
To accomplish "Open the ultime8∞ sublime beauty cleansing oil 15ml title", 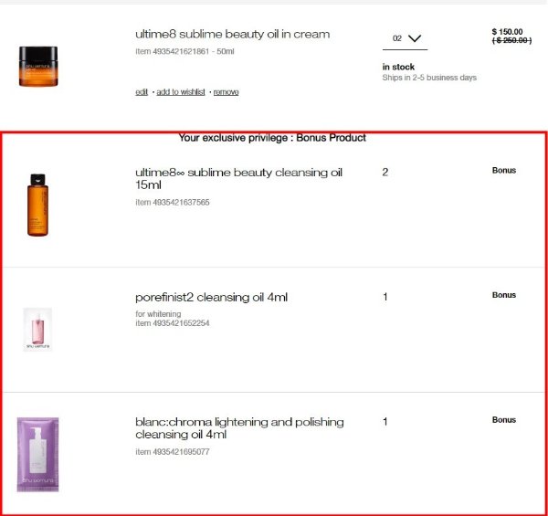I will 238,177.
